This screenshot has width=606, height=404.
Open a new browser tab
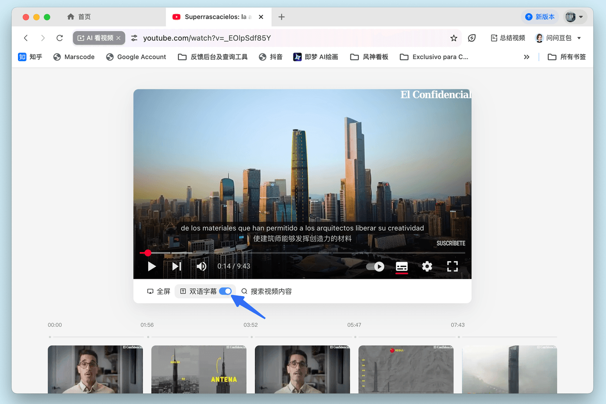tap(281, 17)
